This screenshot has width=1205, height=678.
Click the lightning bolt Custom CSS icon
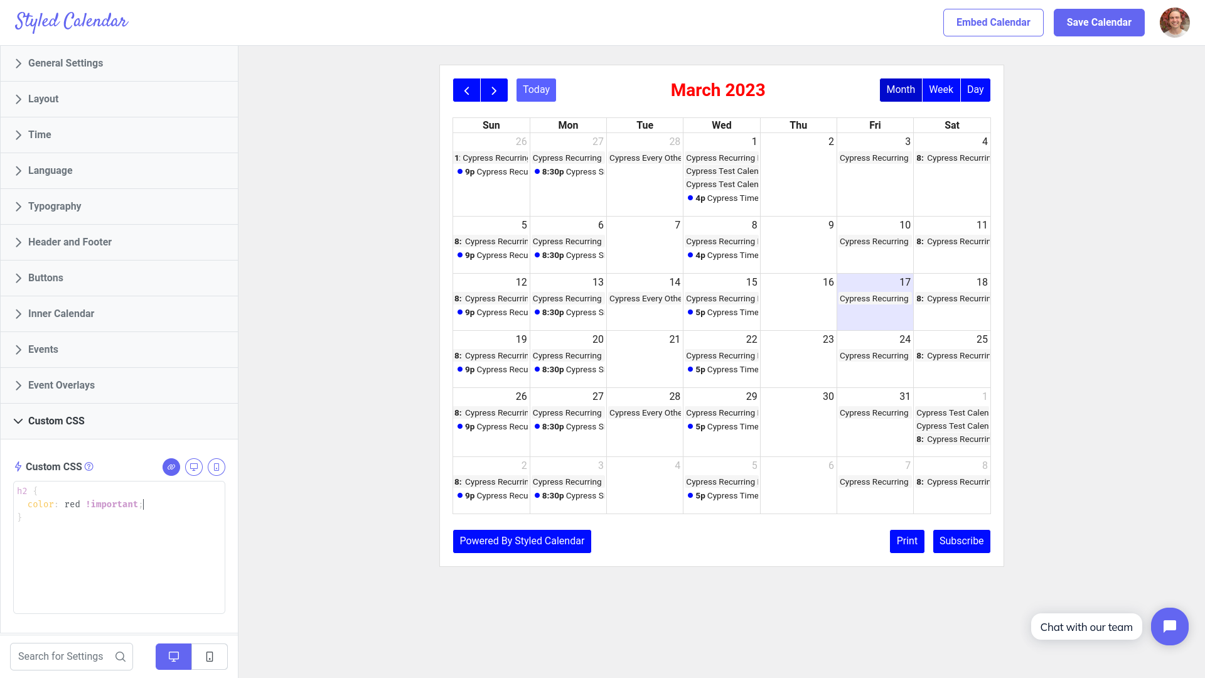pos(18,466)
